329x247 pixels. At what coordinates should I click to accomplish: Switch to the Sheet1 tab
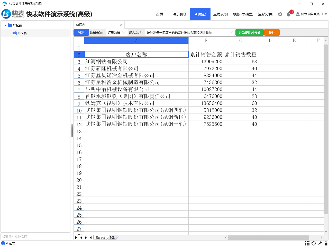click(100, 238)
